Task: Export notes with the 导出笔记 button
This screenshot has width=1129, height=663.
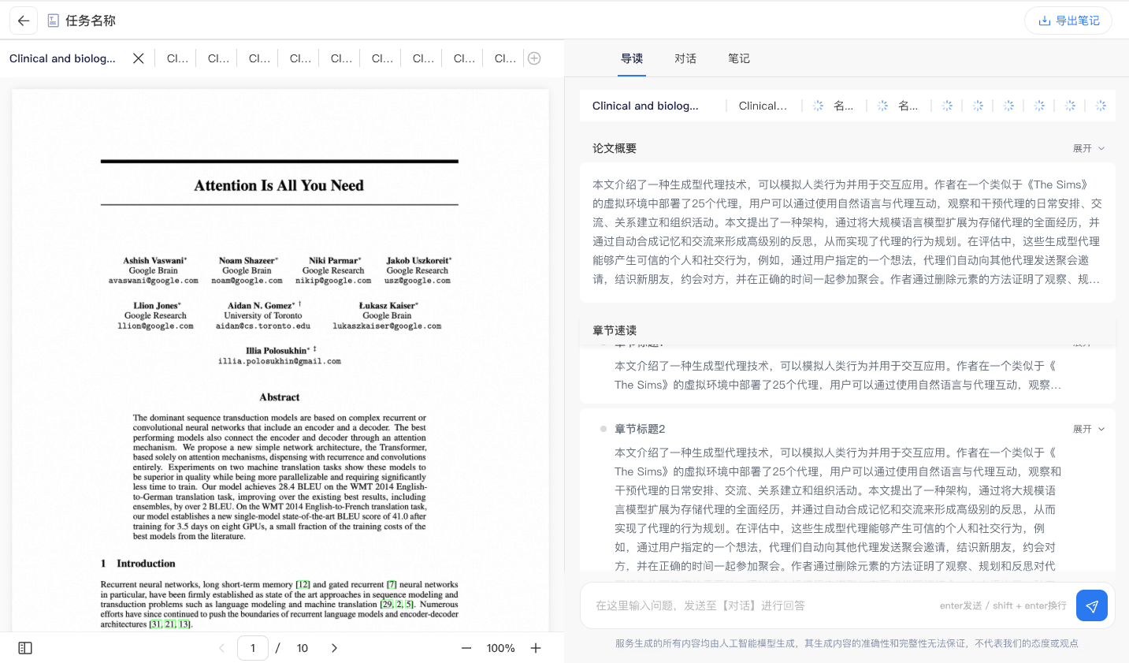Action: (x=1068, y=20)
